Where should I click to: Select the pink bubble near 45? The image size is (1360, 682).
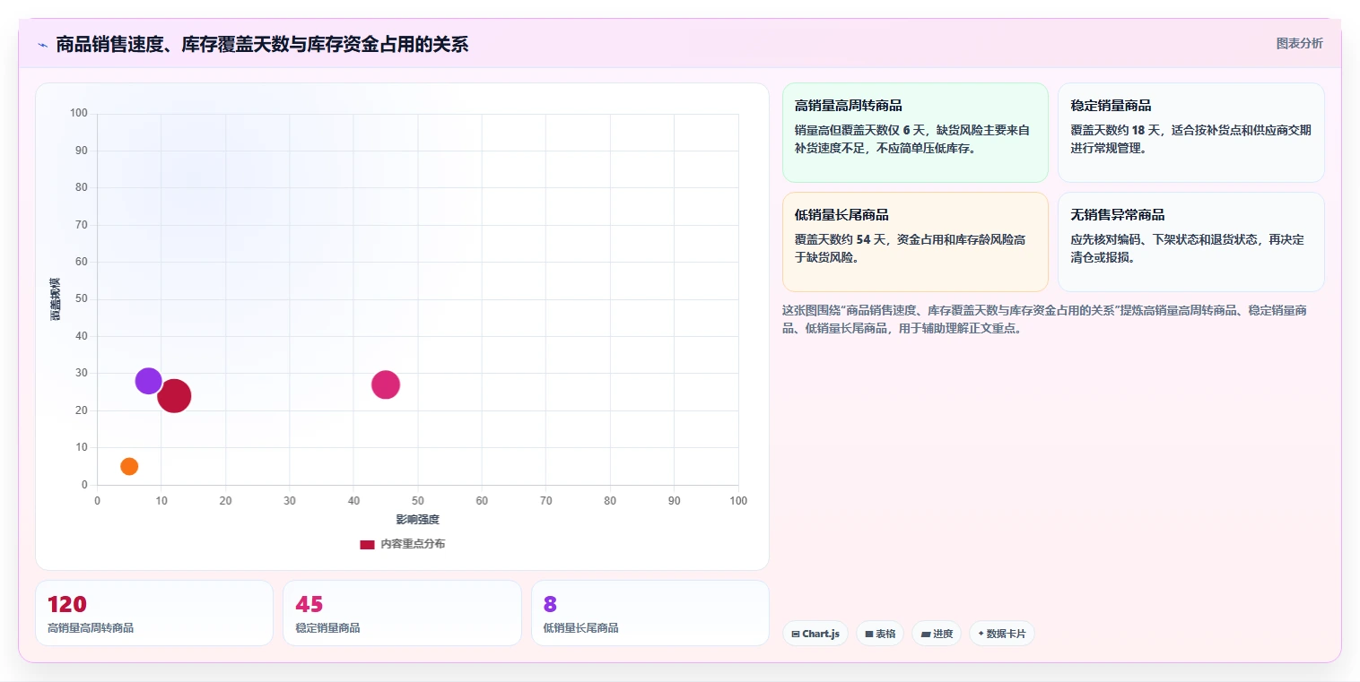coord(386,384)
